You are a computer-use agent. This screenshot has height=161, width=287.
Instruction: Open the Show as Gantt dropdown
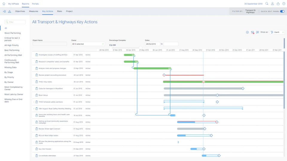277,32
